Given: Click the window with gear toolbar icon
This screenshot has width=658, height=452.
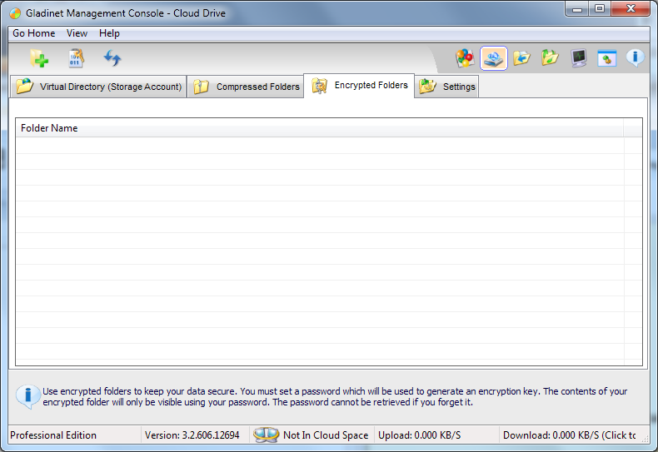Looking at the screenshot, I should pyautogui.click(x=607, y=58).
